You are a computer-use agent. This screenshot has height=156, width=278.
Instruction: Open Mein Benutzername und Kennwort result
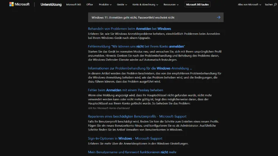pos(132,152)
